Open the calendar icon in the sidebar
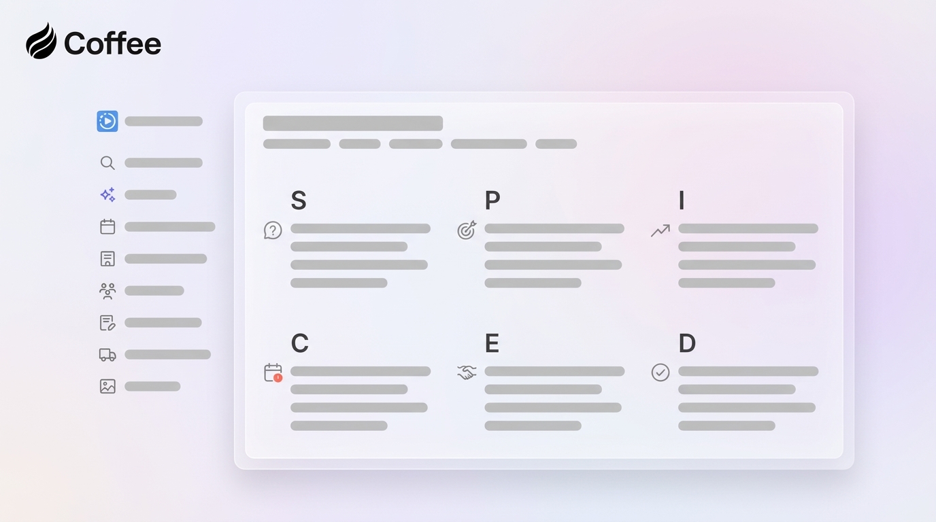 [107, 226]
